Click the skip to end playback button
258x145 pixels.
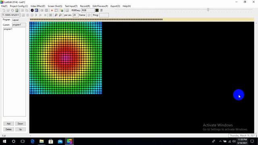(45, 15)
